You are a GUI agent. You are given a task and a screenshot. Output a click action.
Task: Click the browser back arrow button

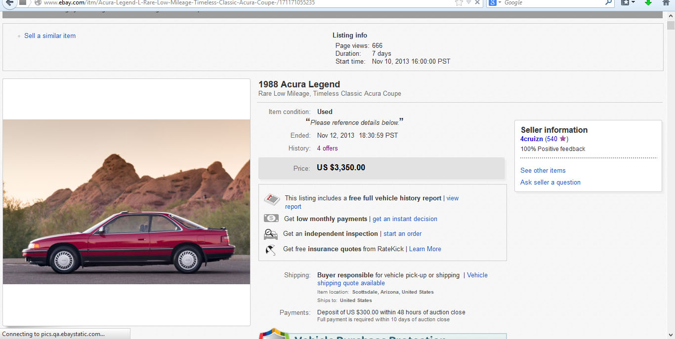[9, 2]
